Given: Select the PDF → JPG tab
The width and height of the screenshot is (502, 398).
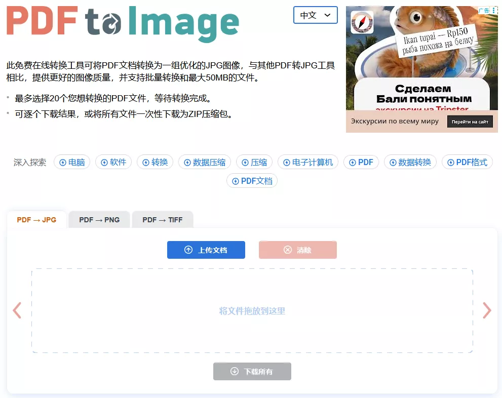Looking at the screenshot, I should point(36,220).
